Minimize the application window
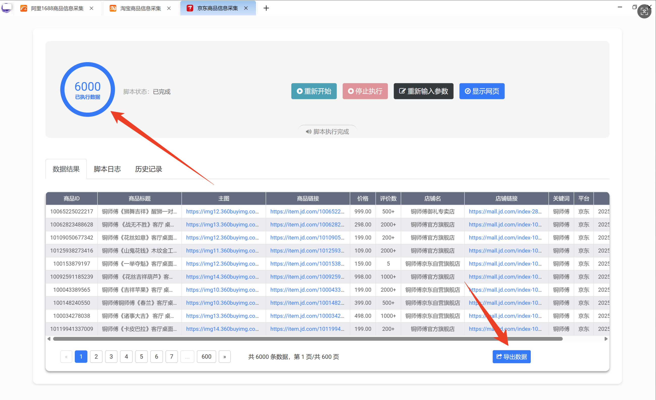This screenshot has width=656, height=400. click(620, 7)
